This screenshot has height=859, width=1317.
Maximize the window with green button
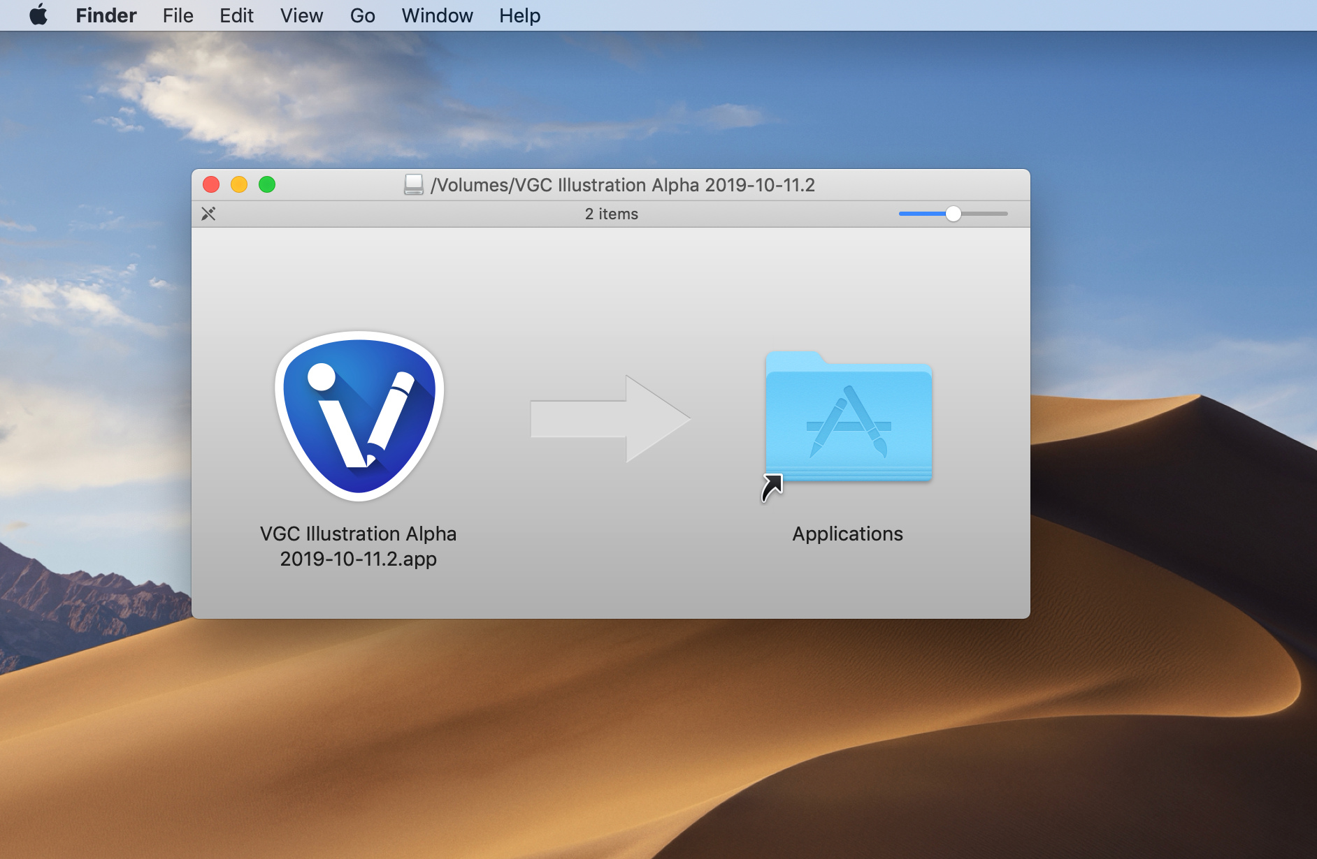tap(267, 184)
